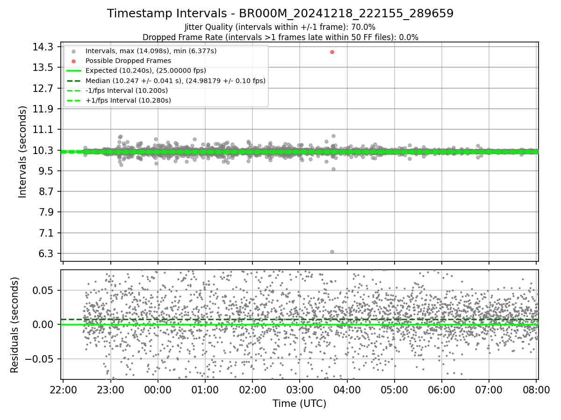The width and height of the screenshot is (561, 420).
Task: Click the 'Time (UTC)' x-axis label
Action: click(x=300, y=404)
